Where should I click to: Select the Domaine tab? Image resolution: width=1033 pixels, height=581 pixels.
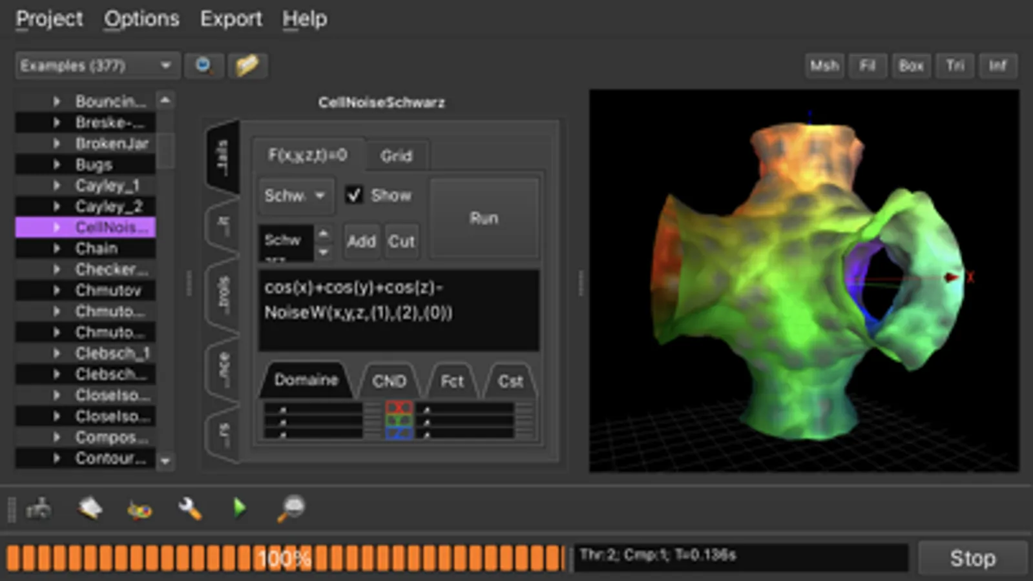pyautogui.click(x=306, y=380)
